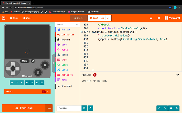Save the project with the disk icon
Screen dimensions: 182x113
pos(84,108)
